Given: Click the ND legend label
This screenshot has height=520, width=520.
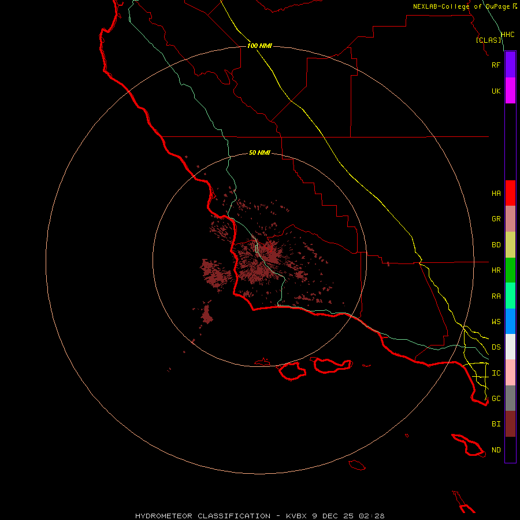Looking at the screenshot, I should (496, 450).
